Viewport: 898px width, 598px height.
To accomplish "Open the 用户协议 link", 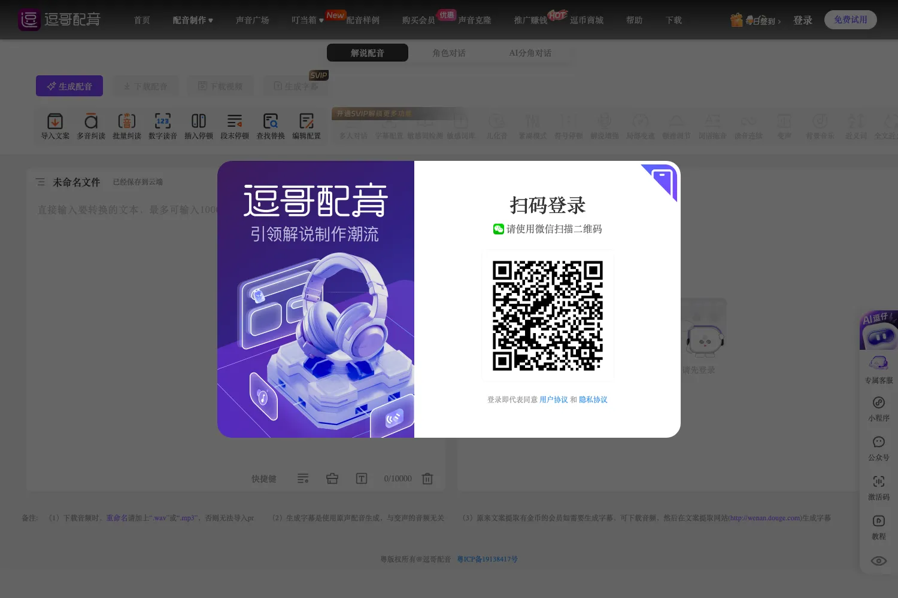I will [554, 399].
